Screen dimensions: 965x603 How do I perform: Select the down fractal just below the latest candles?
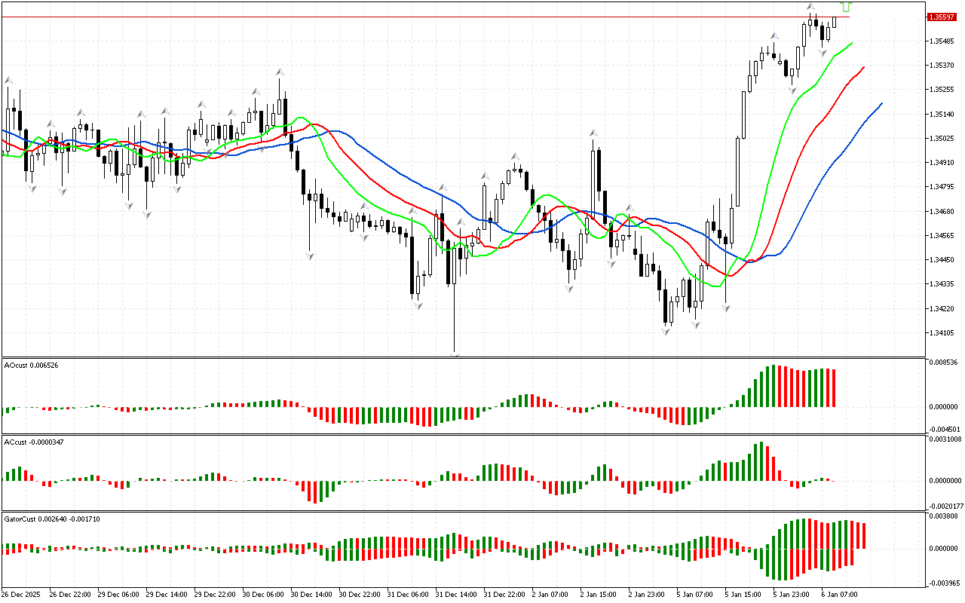click(x=823, y=54)
